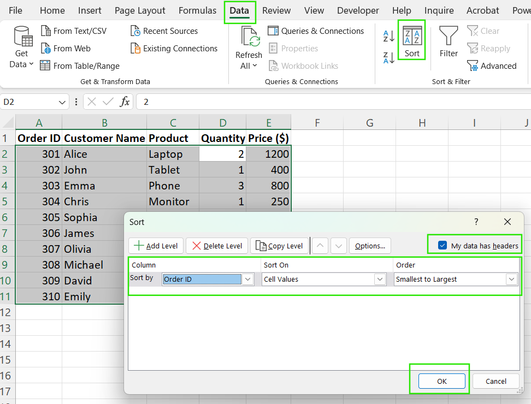531x404 pixels.
Task: Switch to the Insert tab
Action: (x=90, y=10)
